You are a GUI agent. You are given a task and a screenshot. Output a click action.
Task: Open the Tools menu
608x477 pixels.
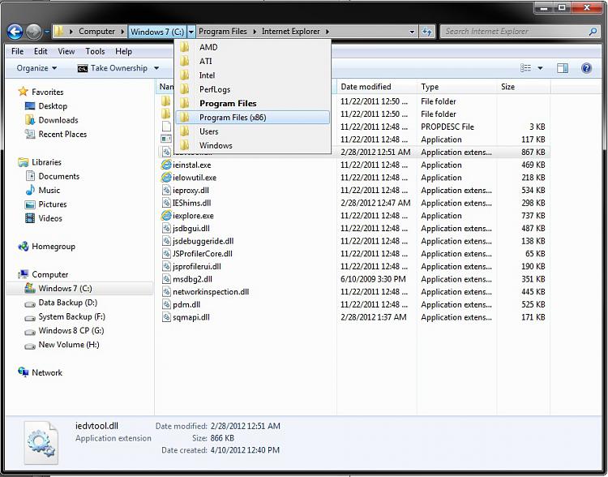(95, 51)
